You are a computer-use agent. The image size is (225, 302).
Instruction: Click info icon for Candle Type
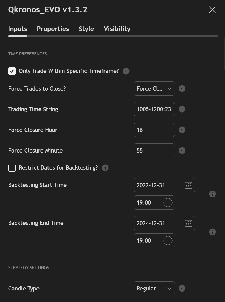(182, 289)
